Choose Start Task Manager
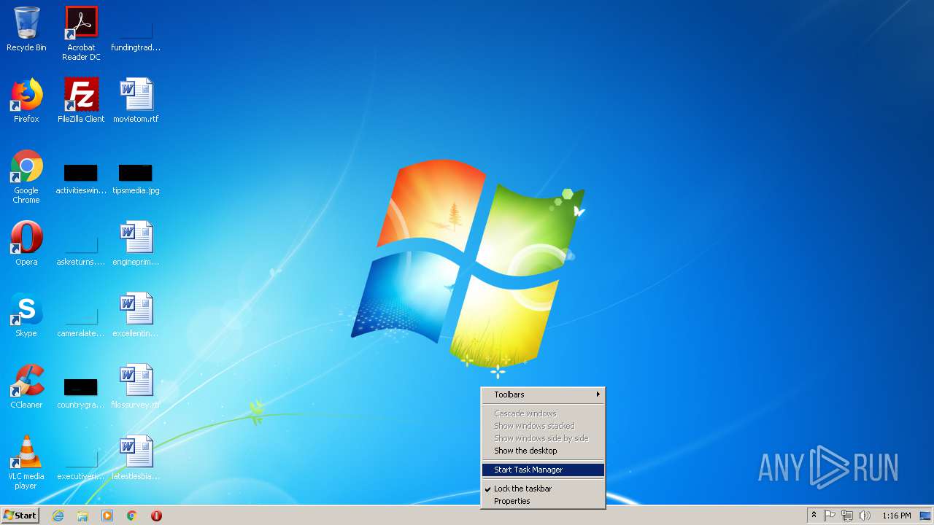The height and width of the screenshot is (525, 934). point(543,470)
